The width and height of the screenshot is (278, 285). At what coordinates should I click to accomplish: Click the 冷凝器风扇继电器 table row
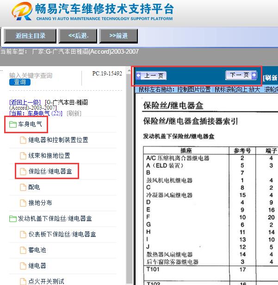211,195
